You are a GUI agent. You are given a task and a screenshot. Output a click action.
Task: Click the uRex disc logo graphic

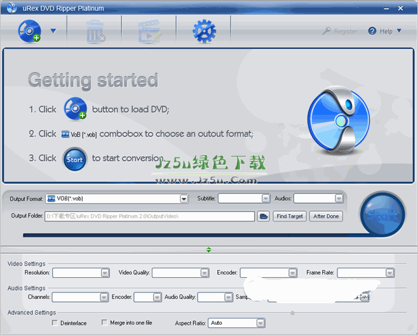[x=339, y=120]
